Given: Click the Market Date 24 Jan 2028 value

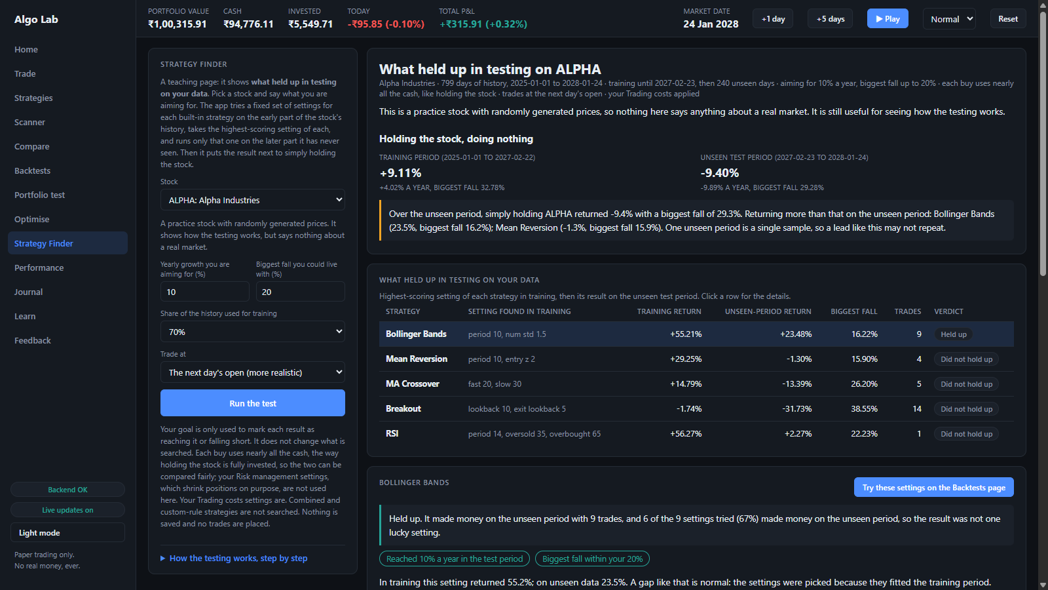Looking at the screenshot, I should click(711, 24).
